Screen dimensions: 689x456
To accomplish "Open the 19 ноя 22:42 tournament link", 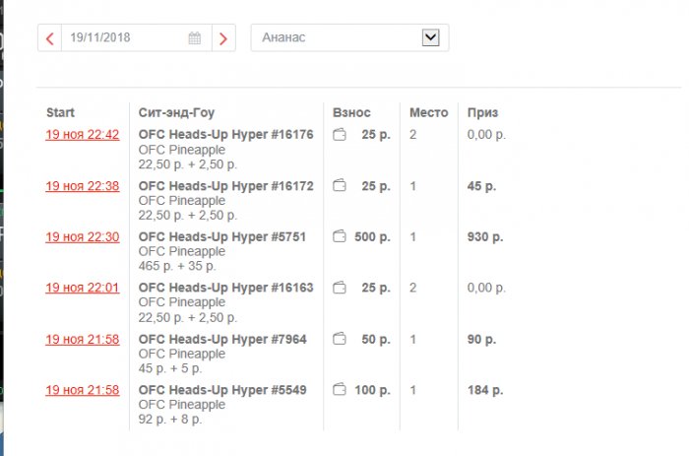I will [x=83, y=135].
